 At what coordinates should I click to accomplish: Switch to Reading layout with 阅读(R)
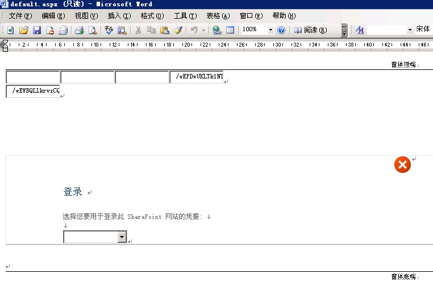(x=310, y=30)
